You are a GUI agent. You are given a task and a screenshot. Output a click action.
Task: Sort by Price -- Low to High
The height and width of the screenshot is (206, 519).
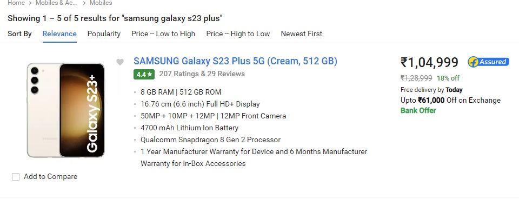click(x=163, y=34)
